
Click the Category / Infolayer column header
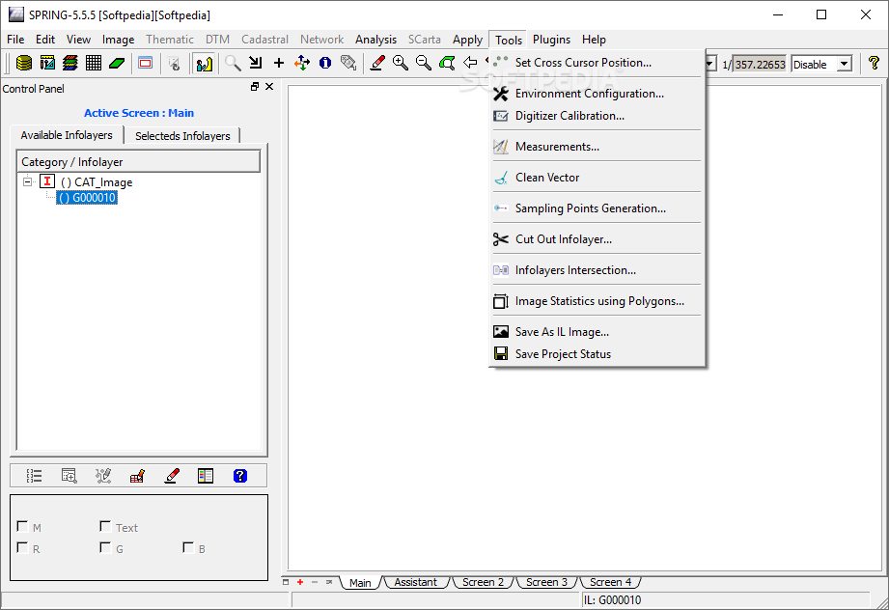139,161
